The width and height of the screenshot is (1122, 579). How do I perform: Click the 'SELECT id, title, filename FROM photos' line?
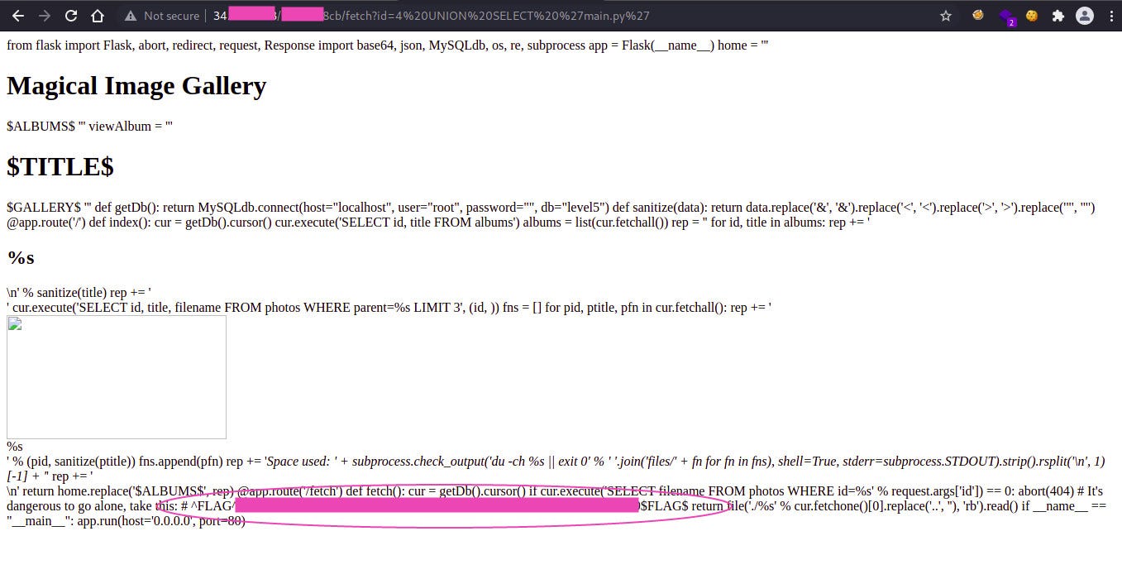(x=389, y=308)
